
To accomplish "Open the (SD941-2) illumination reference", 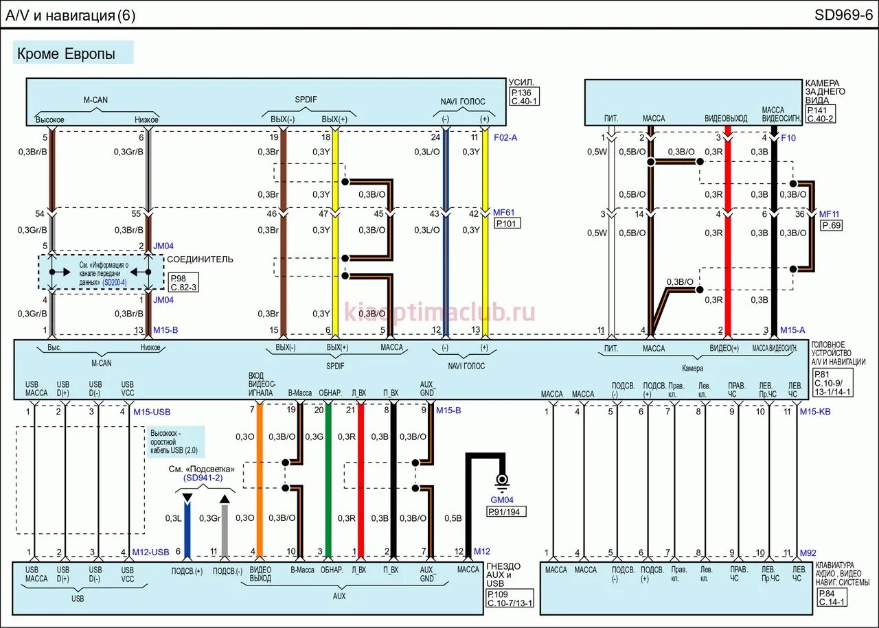I will pos(203,478).
